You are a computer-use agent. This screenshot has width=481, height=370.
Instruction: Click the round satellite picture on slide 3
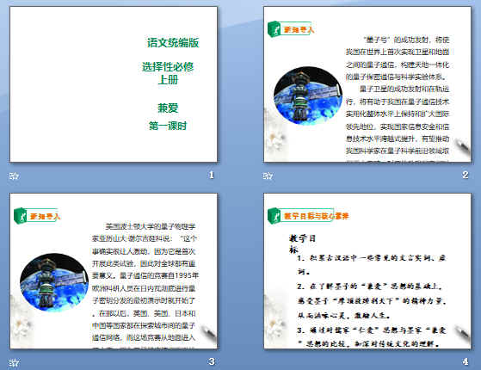[54, 282]
